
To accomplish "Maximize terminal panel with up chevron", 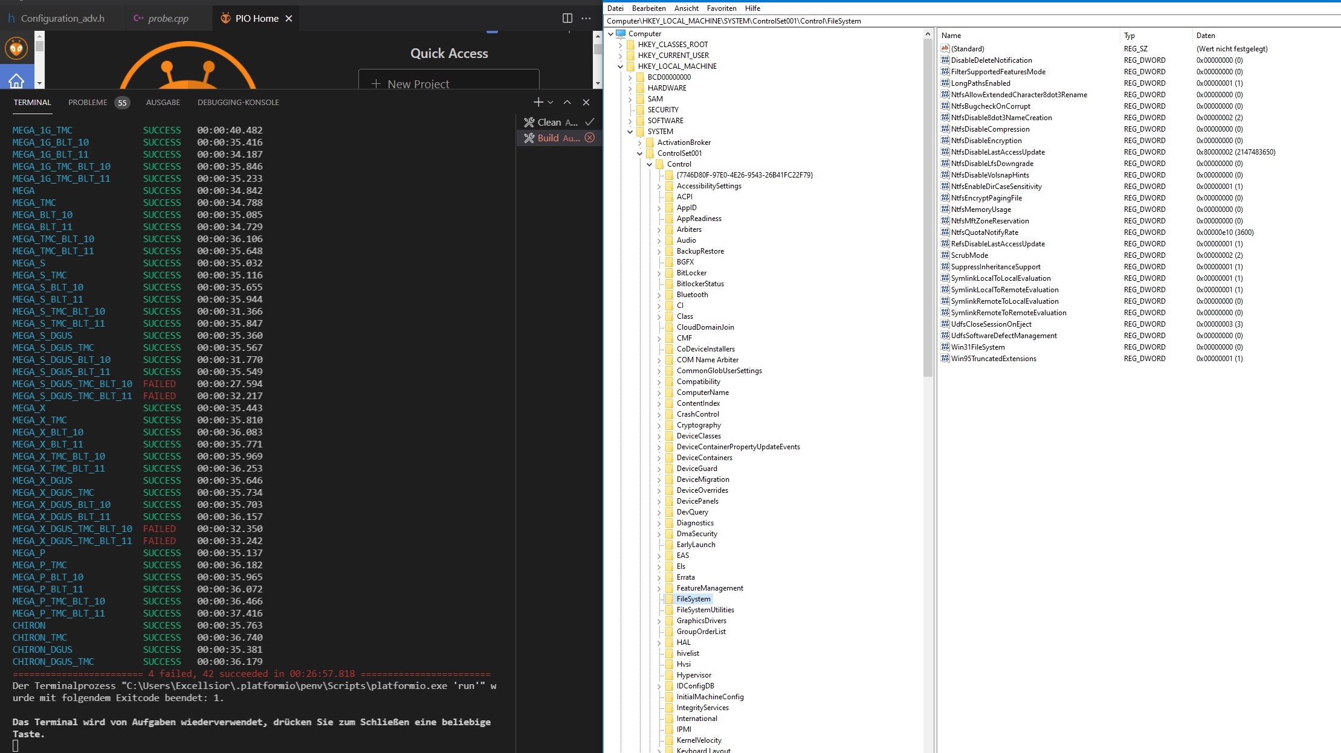I will pos(567,102).
